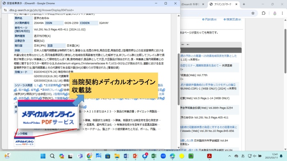Viewport: 287px width, 161px height.
Task: Launch Excel from the taskbar
Action: tap(154, 156)
